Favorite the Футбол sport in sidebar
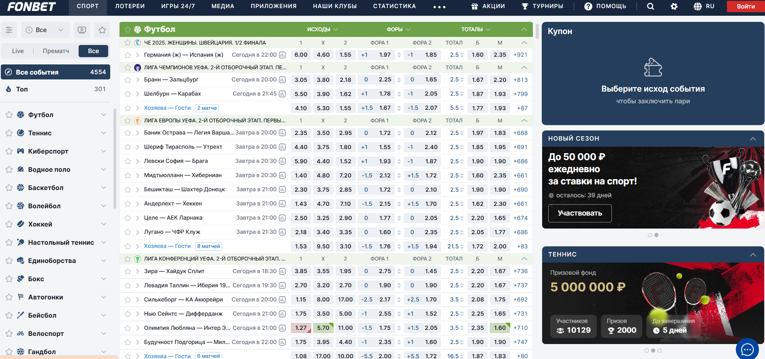This screenshot has height=359, width=765. pyautogui.click(x=9, y=115)
